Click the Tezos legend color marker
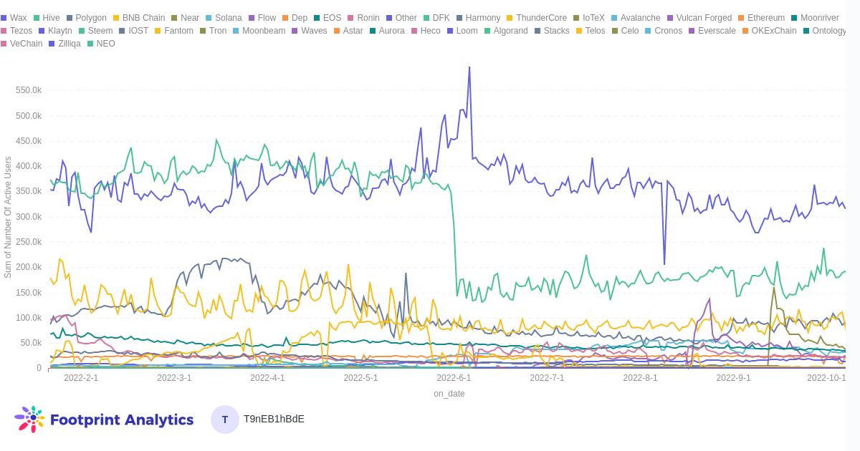 pyautogui.click(x=4, y=31)
